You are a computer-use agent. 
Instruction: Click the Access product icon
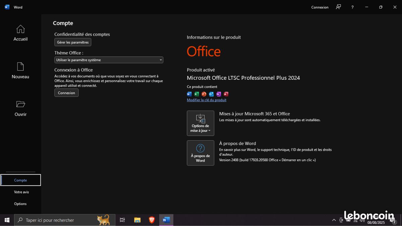pyautogui.click(x=226, y=94)
